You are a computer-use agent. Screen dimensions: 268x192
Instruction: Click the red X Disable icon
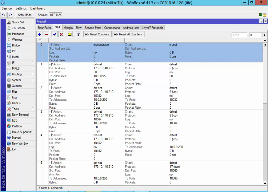click(x=61, y=34)
